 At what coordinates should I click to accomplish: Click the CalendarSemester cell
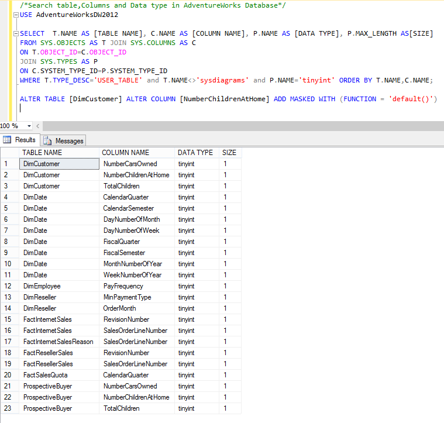pos(137,208)
